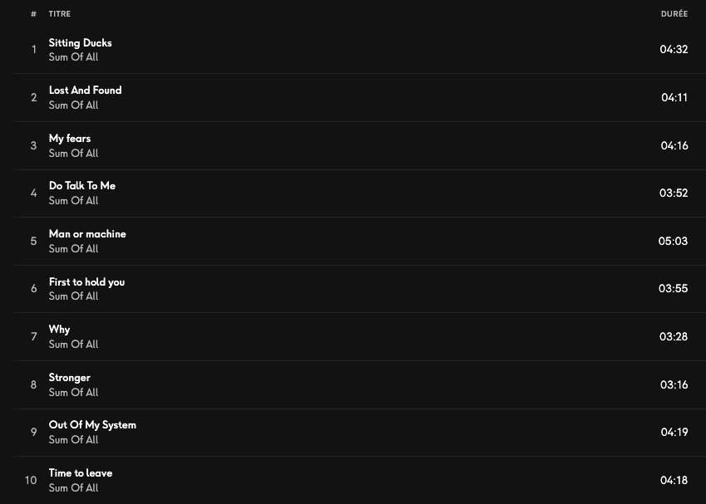706x504 pixels.
Task: Click the song "First to hold you"
Action: pos(86,282)
